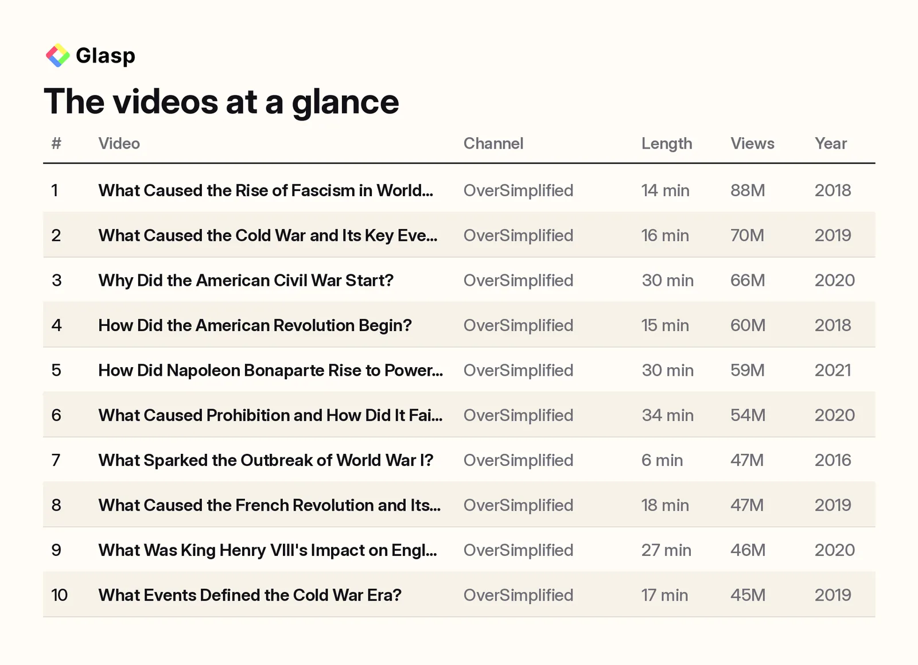Click the 17 min length value

click(x=665, y=595)
